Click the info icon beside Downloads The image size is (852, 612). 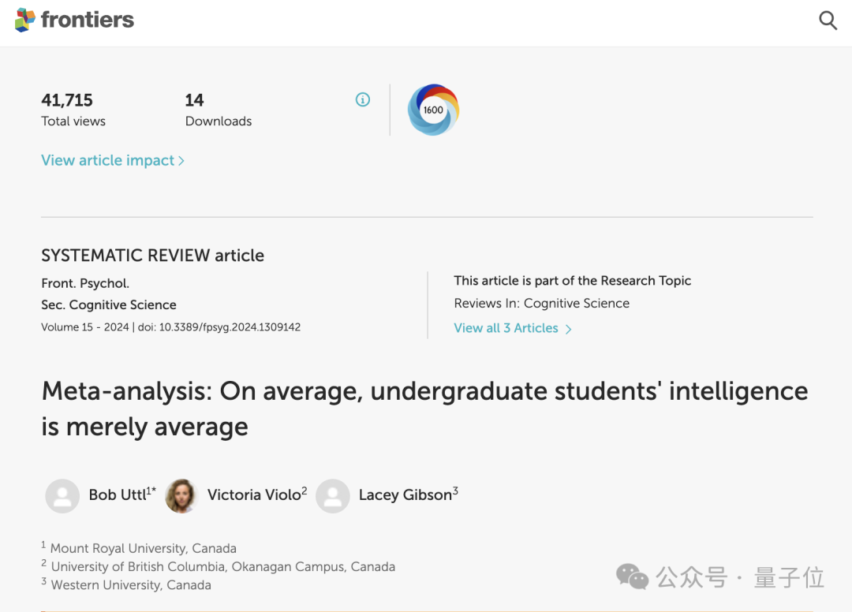363,99
